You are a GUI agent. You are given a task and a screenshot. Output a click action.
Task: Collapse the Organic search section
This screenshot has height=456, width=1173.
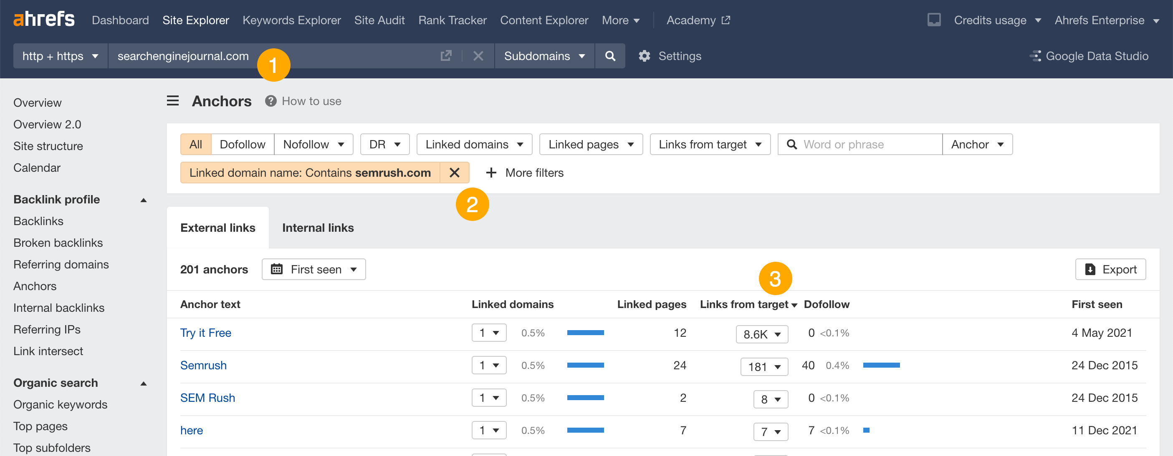[144, 383]
